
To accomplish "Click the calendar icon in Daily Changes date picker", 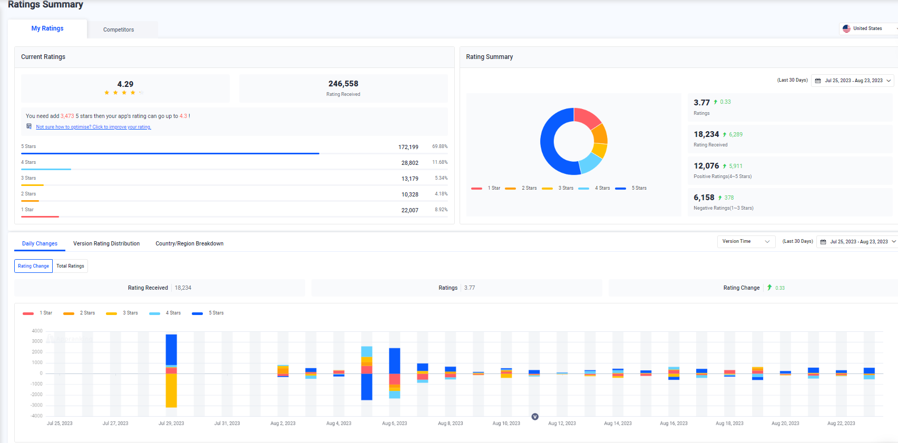I will (x=823, y=242).
